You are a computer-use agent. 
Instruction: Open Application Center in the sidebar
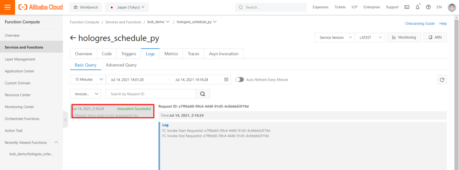tap(31, 71)
